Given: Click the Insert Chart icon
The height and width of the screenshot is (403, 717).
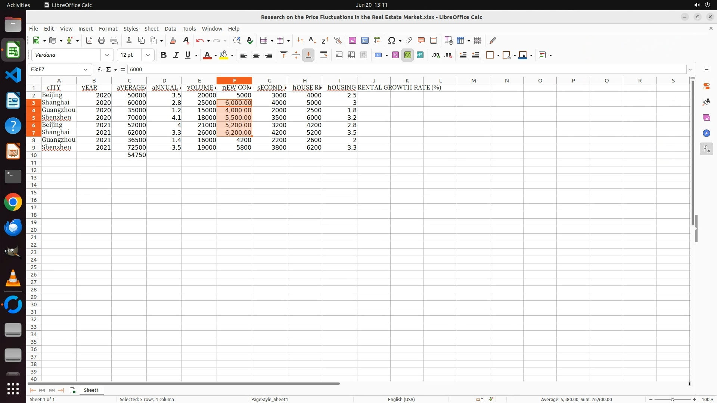Looking at the screenshot, I should click(365, 40).
